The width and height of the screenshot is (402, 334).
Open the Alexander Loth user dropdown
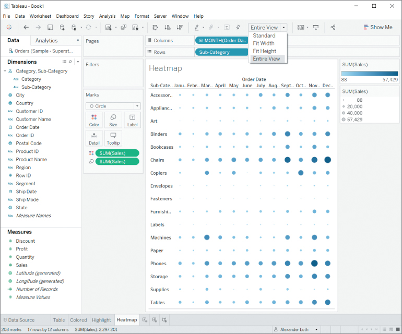click(x=316, y=329)
